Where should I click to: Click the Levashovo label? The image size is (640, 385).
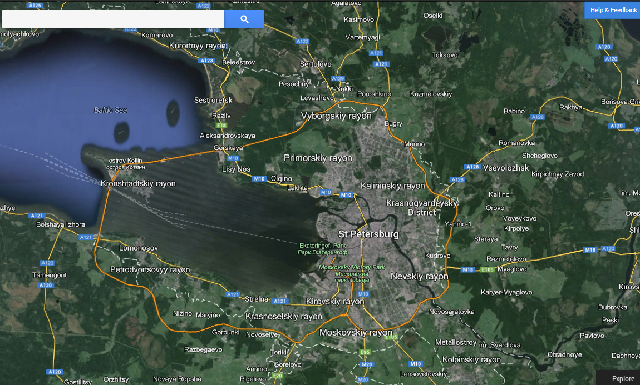(317, 98)
